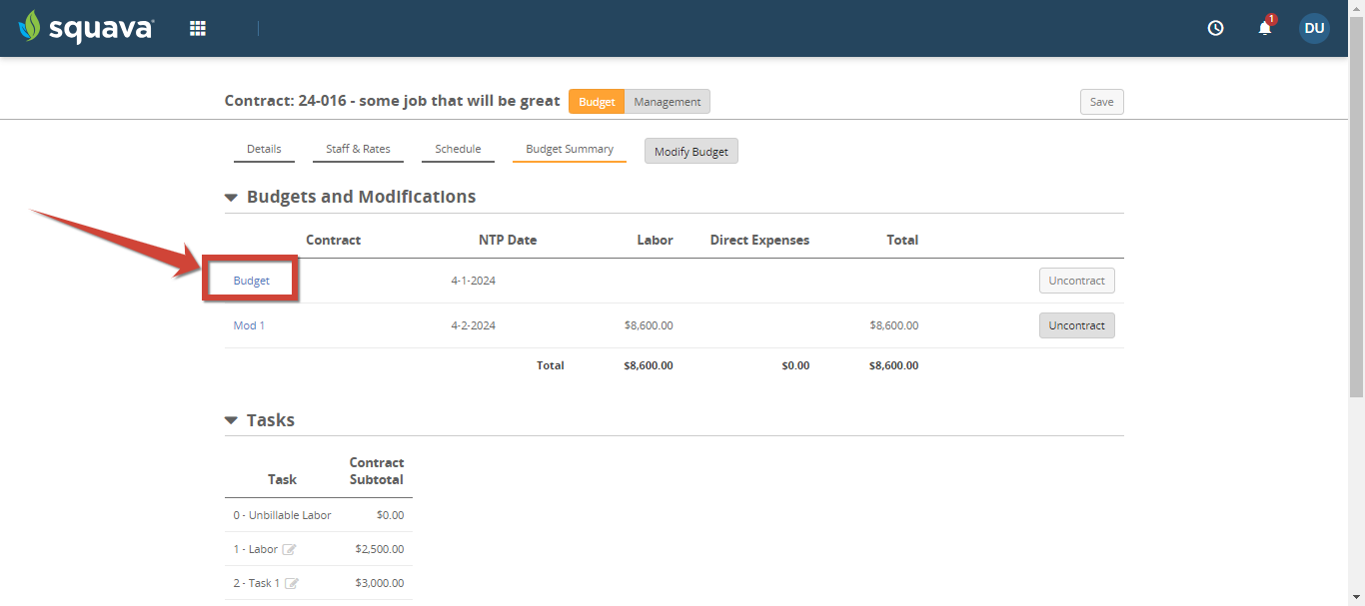Collapse the Tasks section
Image resolution: width=1365 pixels, height=606 pixels.
coord(231,421)
